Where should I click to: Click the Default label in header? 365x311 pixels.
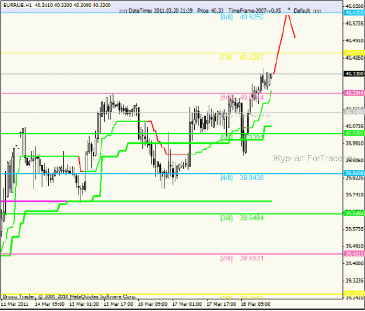pyautogui.click(x=302, y=10)
